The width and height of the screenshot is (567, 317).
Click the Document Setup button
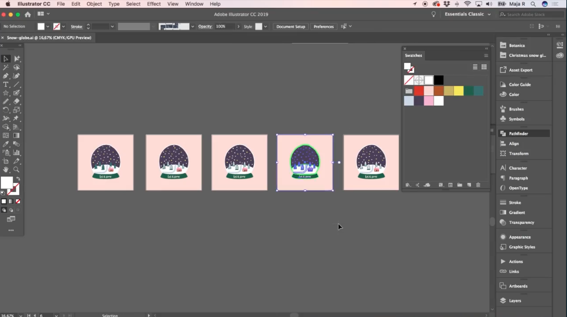(x=290, y=27)
